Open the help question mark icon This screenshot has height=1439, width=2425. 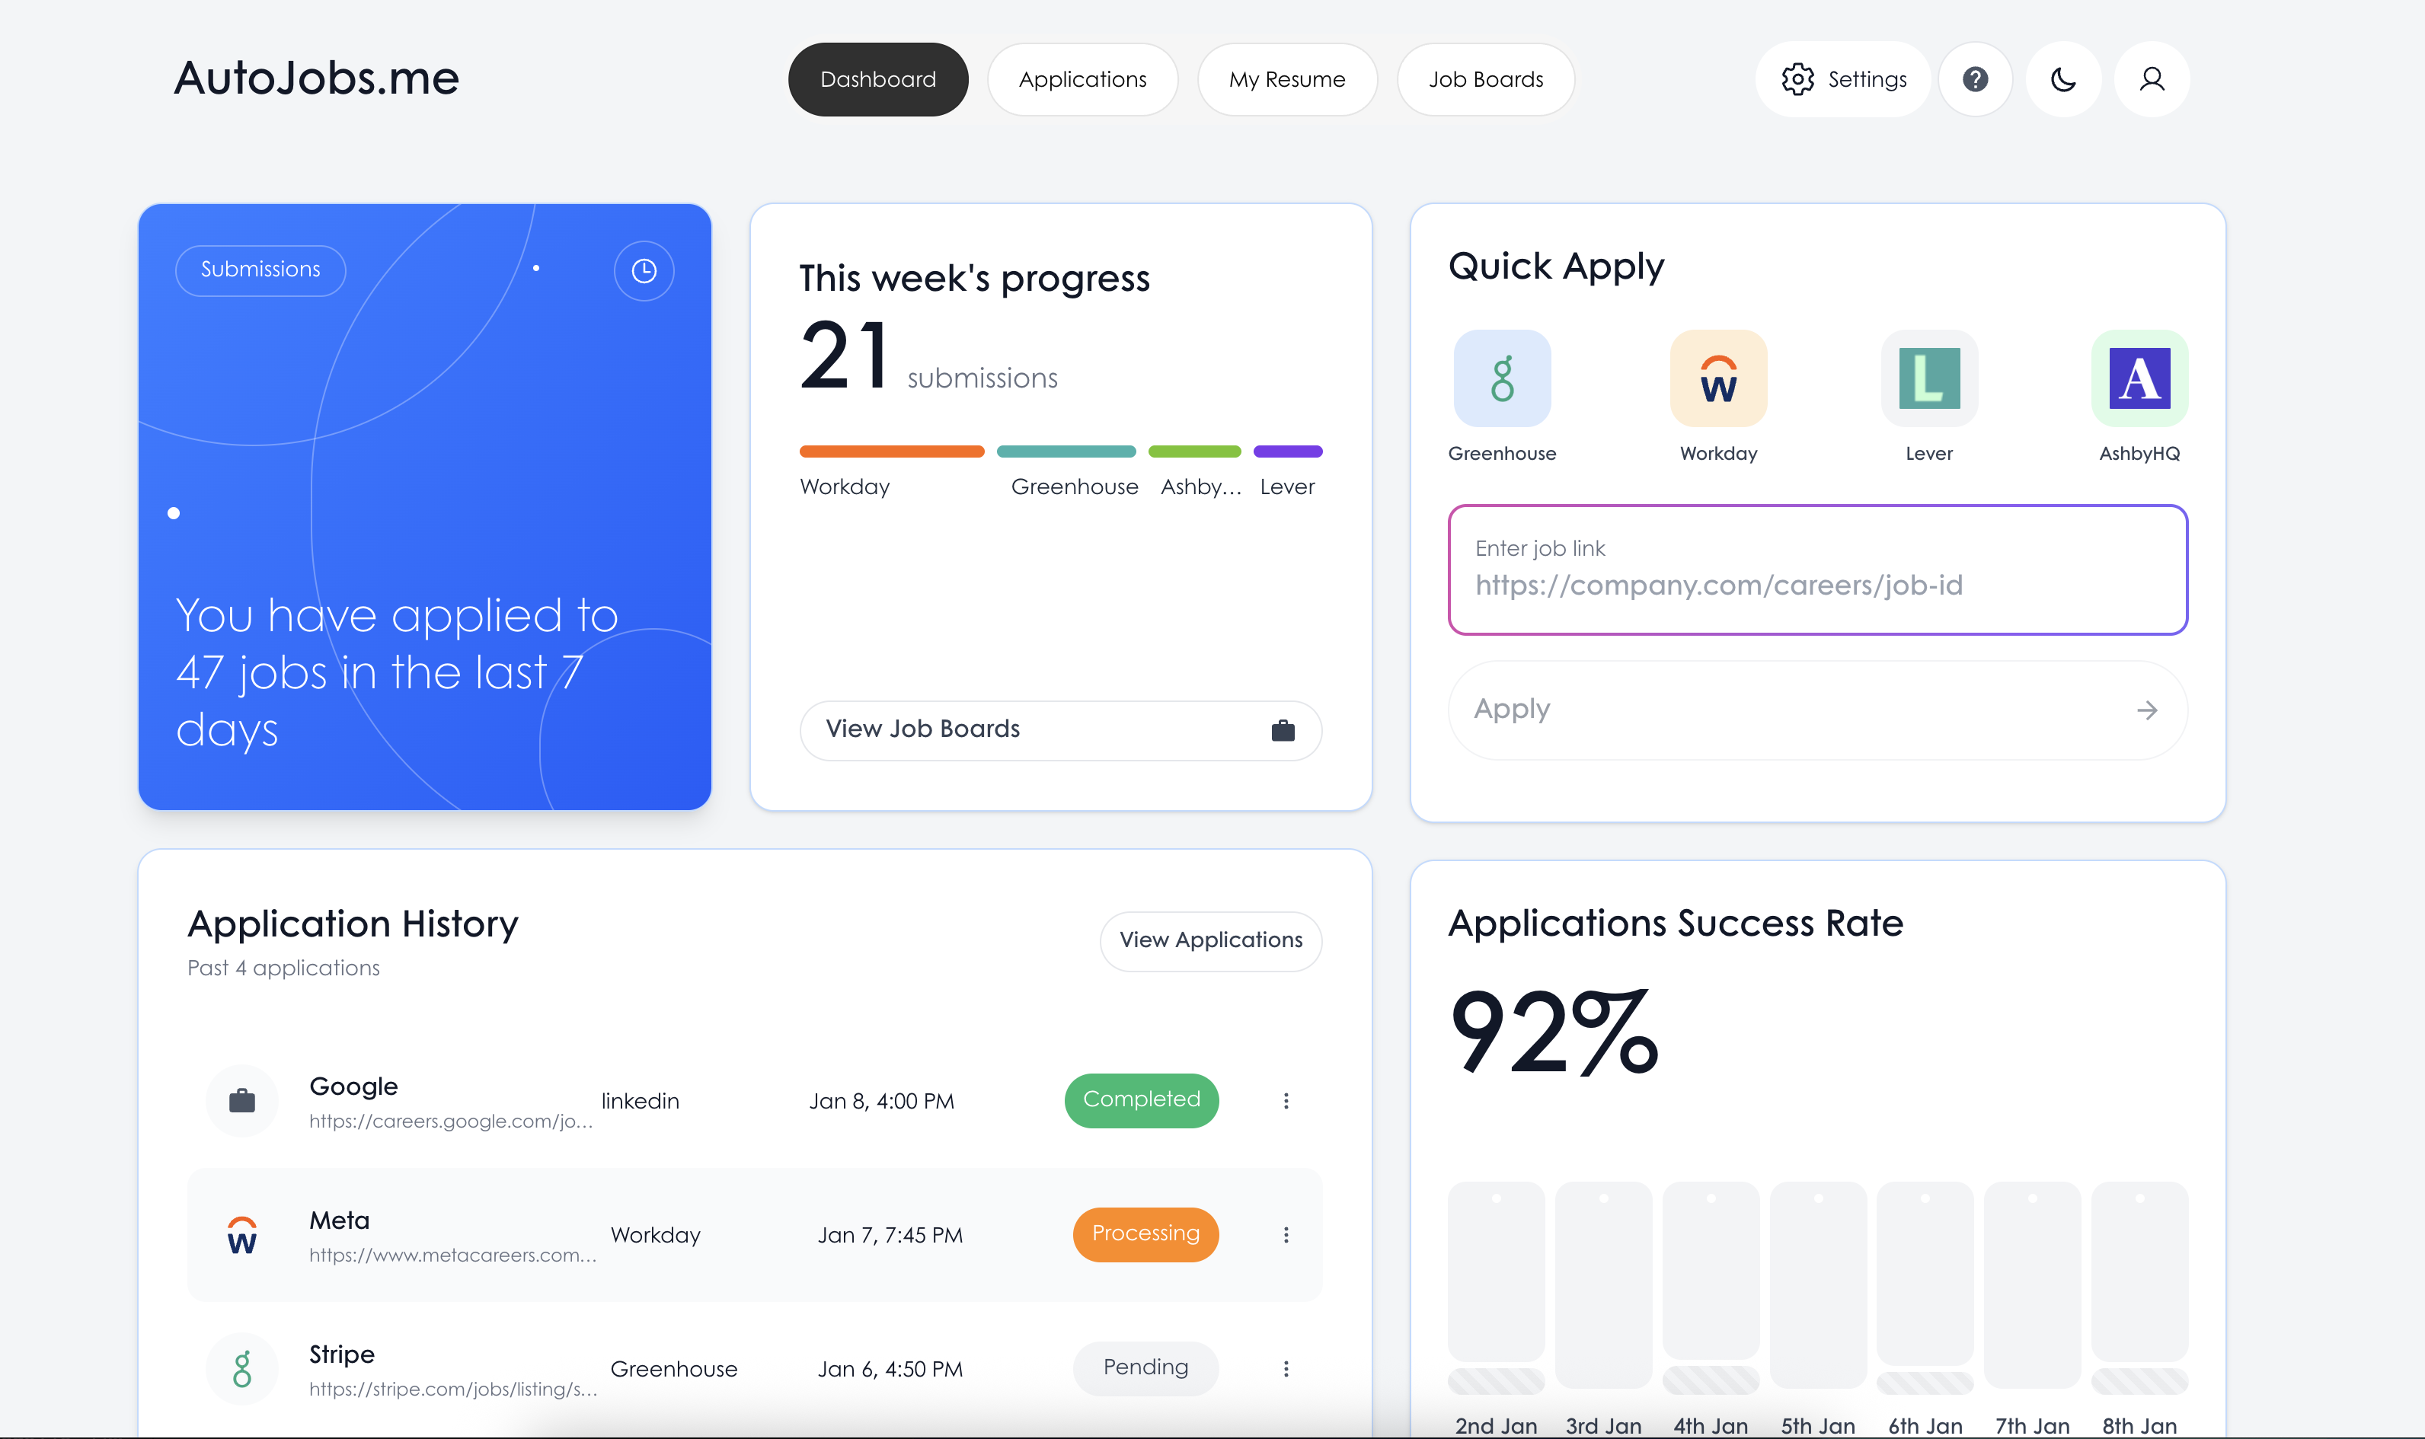coord(1975,79)
